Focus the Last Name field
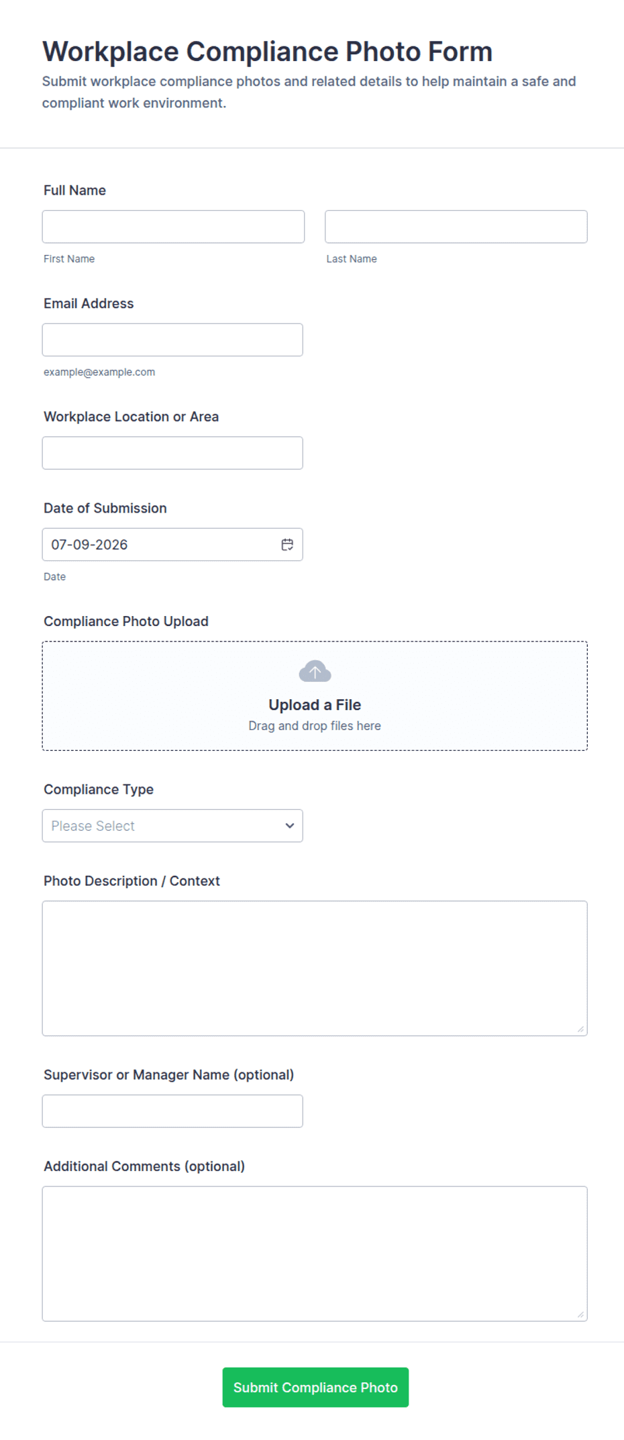624x1440 pixels. [456, 227]
